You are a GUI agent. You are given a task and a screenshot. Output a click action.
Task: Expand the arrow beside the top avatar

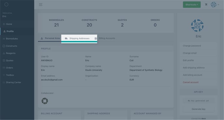click(218, 5)
